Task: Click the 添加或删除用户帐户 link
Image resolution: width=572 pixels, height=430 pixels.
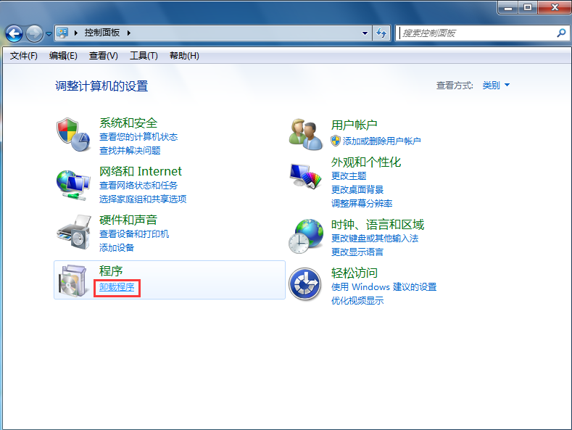Action: click(x=381, y=141)
